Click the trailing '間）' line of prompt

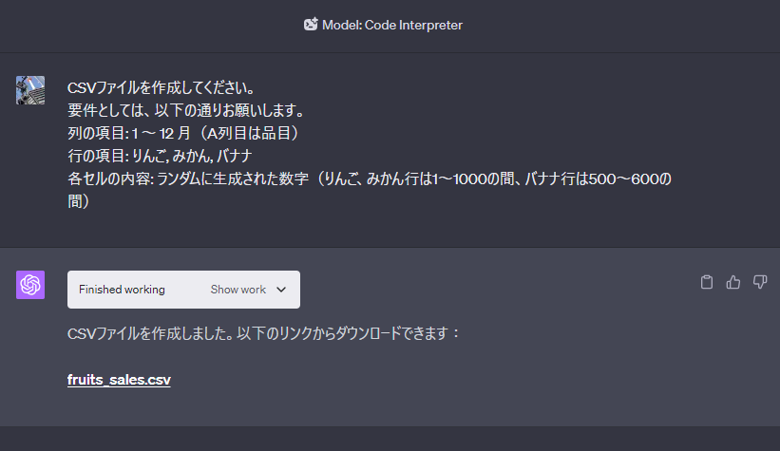point(79,201)
